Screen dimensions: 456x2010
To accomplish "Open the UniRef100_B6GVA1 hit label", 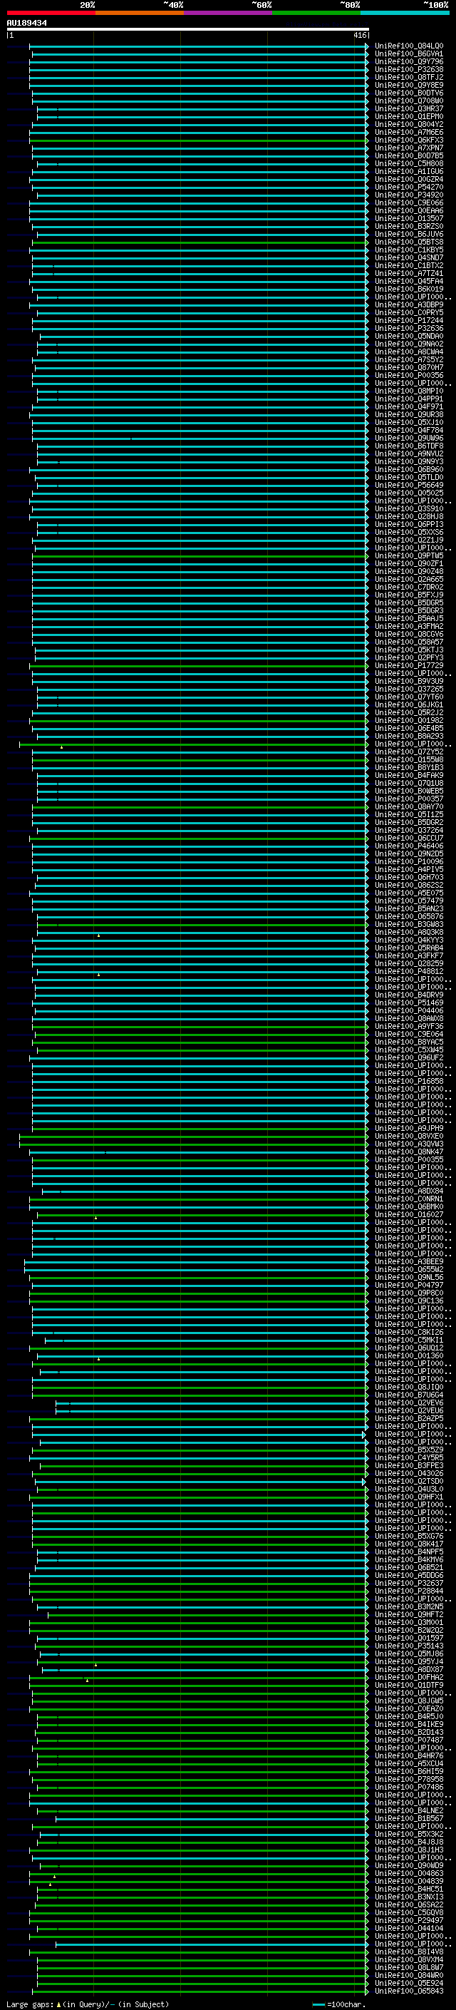I will 408,54.
